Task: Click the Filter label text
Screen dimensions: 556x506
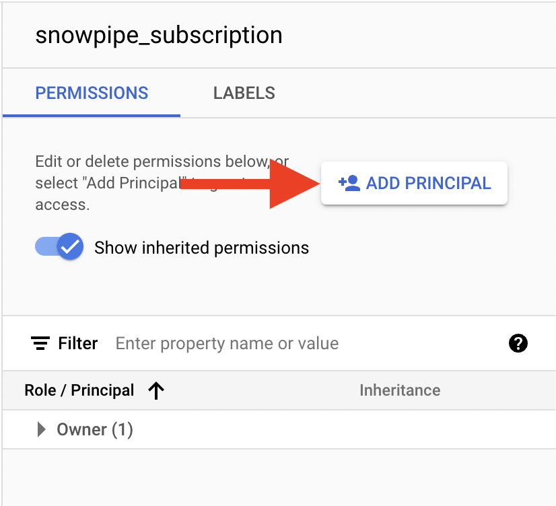Action: [77, 343]
